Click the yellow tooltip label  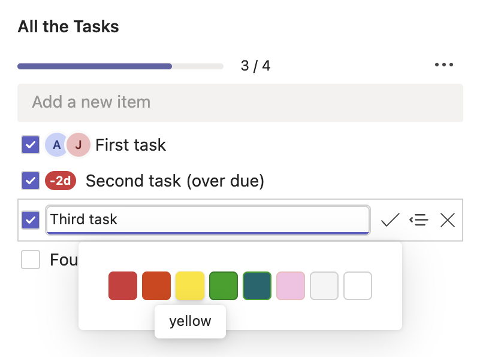coord(190,321)
